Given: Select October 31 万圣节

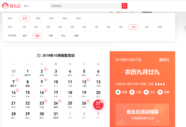Looking at the screenshot, I should coord(56,115).
